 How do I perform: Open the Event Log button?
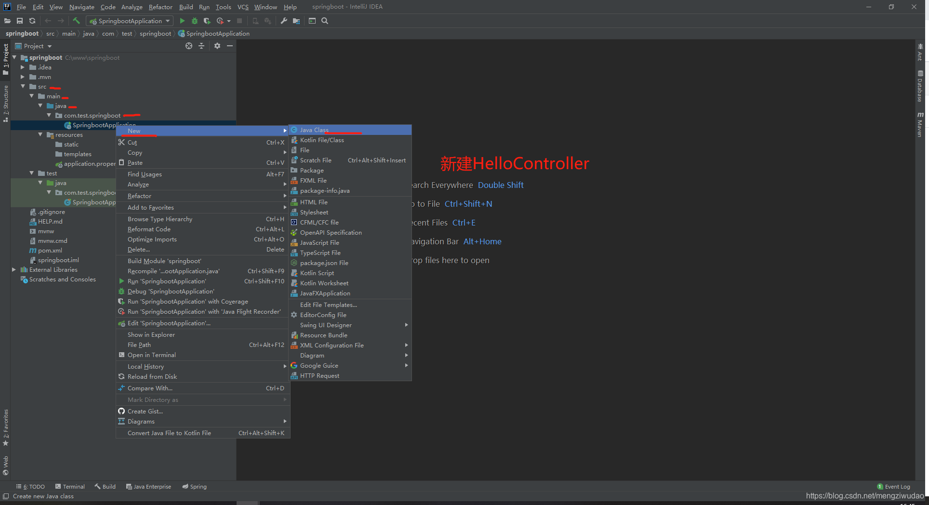click(894, 487)
